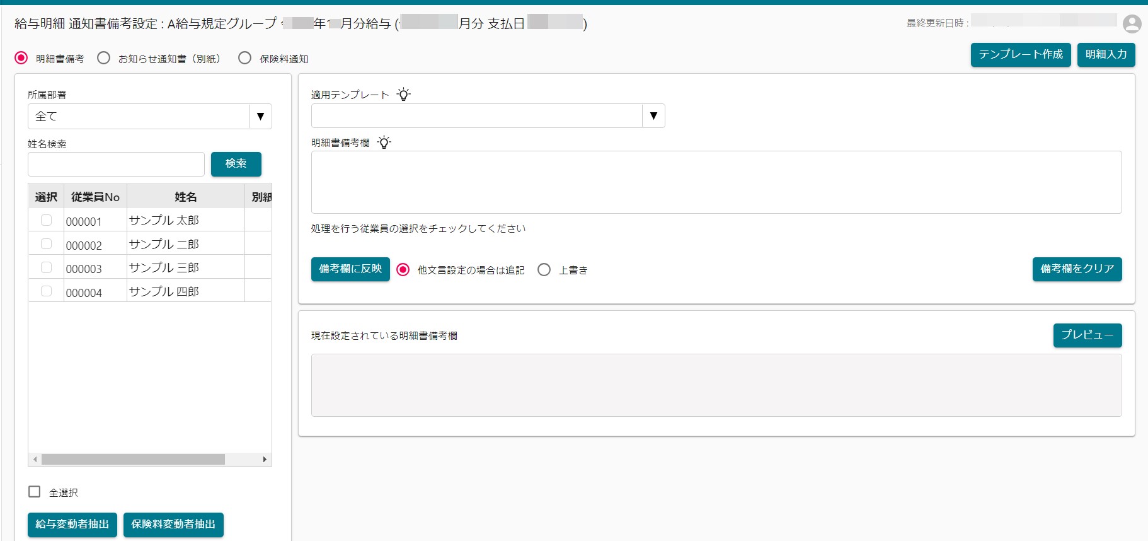1148x541 pixels.
Task: Click the 備考欄をクリア button
Action: 1077,269
